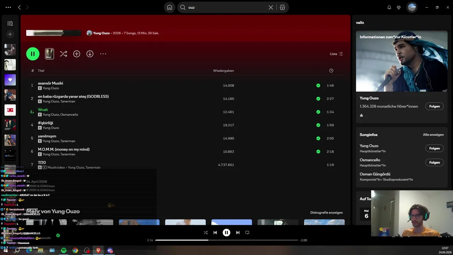The width and height of the screenshot is (453, 255).
Task: Follow Yung Ouzo in the artist info card
Action: point(434,106)
